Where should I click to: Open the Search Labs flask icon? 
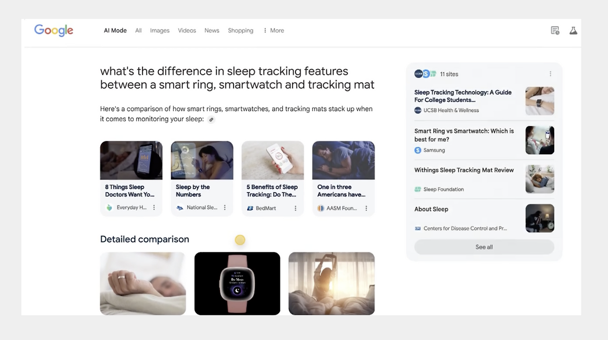pos(573,30)
